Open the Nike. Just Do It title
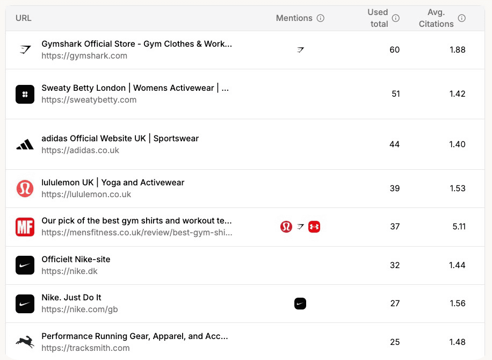 (x=71, y=298)
